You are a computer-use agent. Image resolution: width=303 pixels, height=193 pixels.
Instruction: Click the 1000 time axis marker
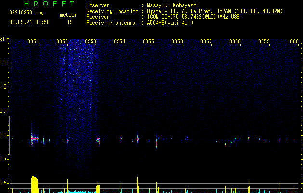pos(293,41)
